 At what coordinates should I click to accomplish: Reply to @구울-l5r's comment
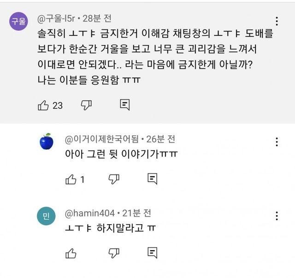pyautogui.click(x=124, y=105)
